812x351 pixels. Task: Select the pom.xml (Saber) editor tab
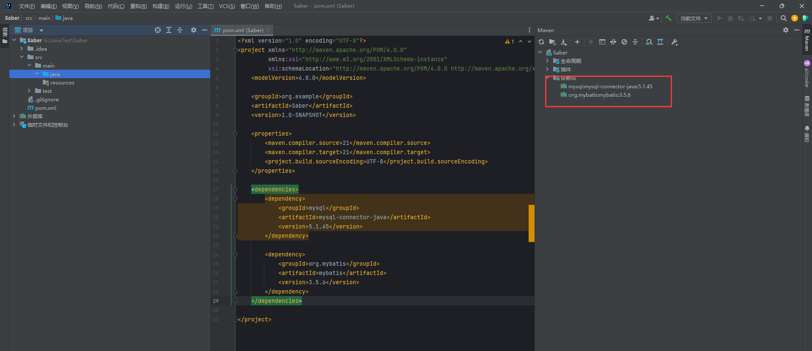pyautogui.click(x=242, y=30)
